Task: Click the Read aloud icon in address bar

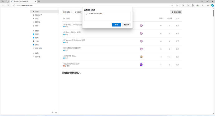Action: tap(172, 5)
